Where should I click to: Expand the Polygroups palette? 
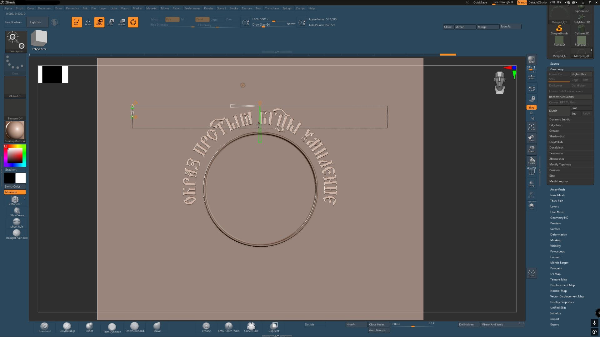tap(557, 252)
